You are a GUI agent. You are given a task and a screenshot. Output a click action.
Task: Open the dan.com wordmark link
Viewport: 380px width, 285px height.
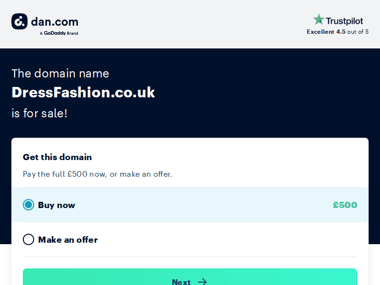[x=55, y=21]
